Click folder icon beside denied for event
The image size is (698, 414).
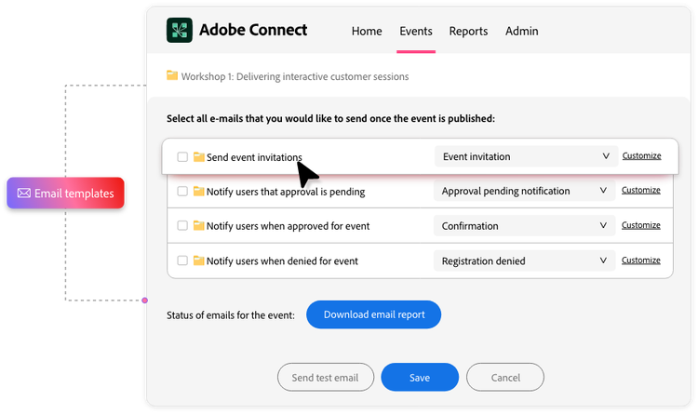point(198,261)
